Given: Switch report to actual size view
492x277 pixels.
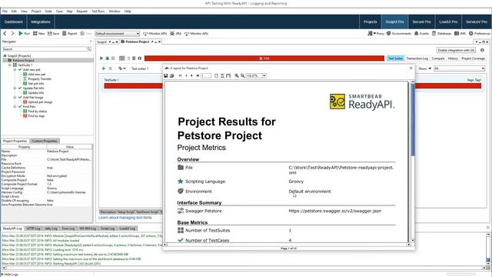Looking at the screenshot, I should pyautogui.click(x=216, y=75).
